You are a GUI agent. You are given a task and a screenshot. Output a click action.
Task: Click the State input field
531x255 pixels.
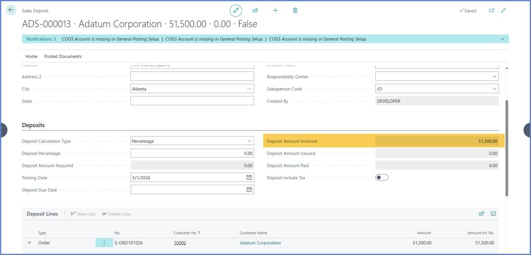pos(192,101)
